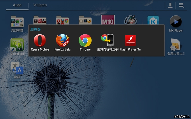Switch to the Apps tab
Viewport: 191px width, 119px height.
(17, 5)
